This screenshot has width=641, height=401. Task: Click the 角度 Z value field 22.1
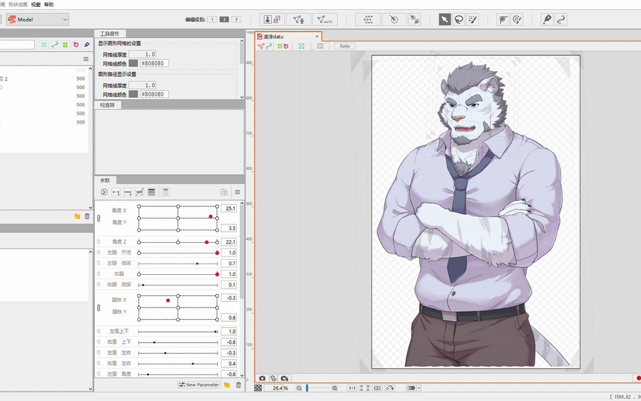click(x=229, y=242)
